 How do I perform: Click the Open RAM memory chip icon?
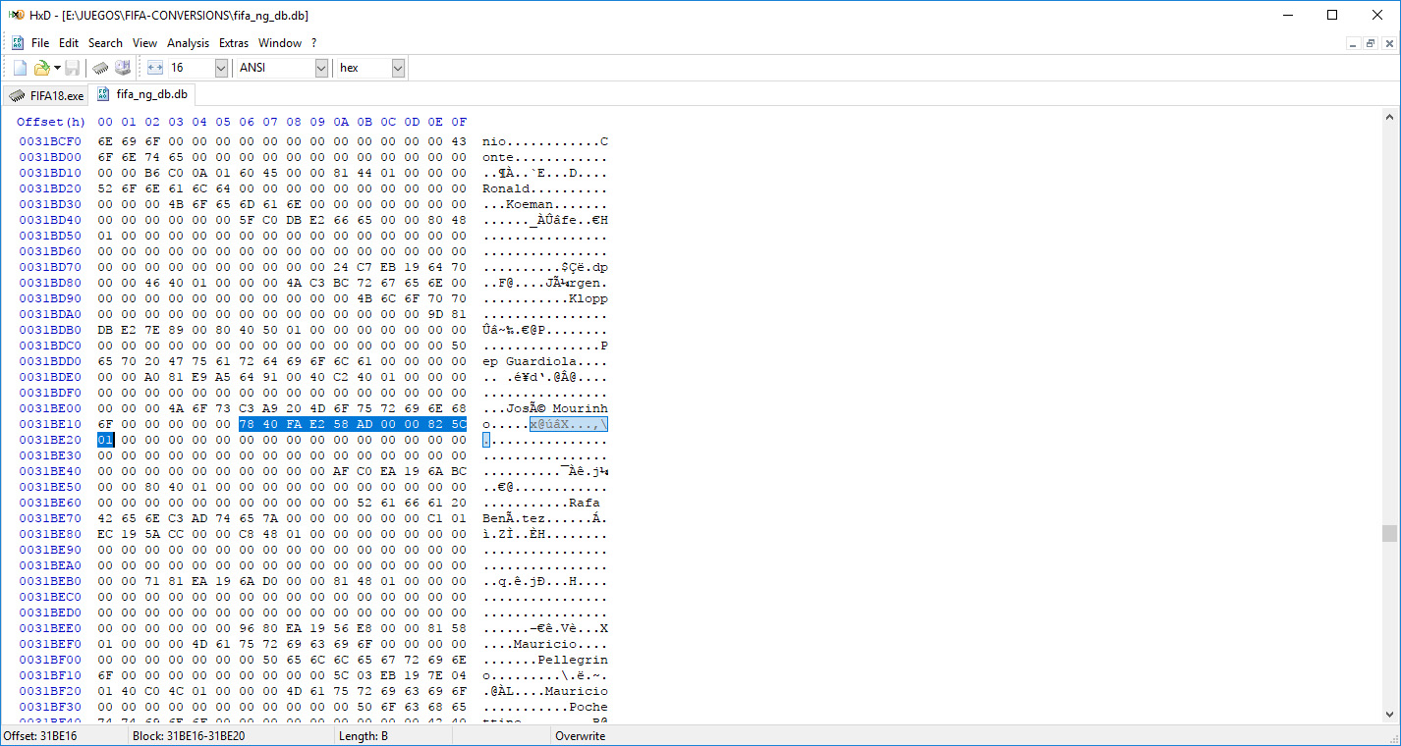click(x=100, y=68)
